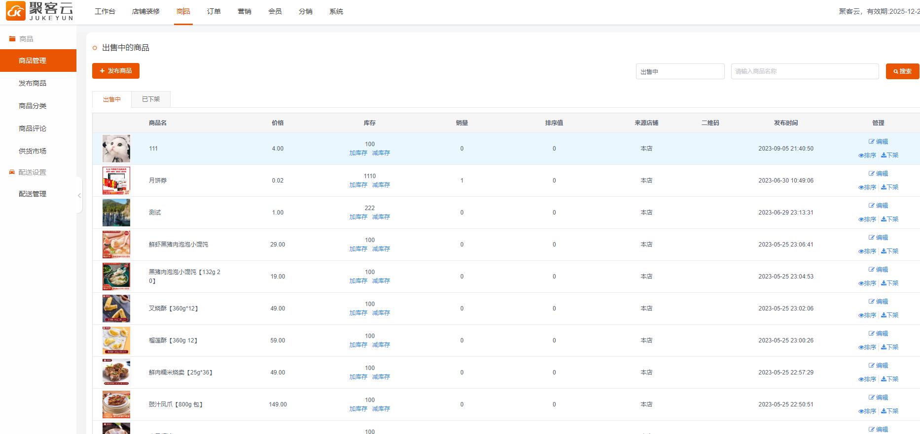
Task: Click the cat thumbnail of product 111
Action: (x=116, y=149)
